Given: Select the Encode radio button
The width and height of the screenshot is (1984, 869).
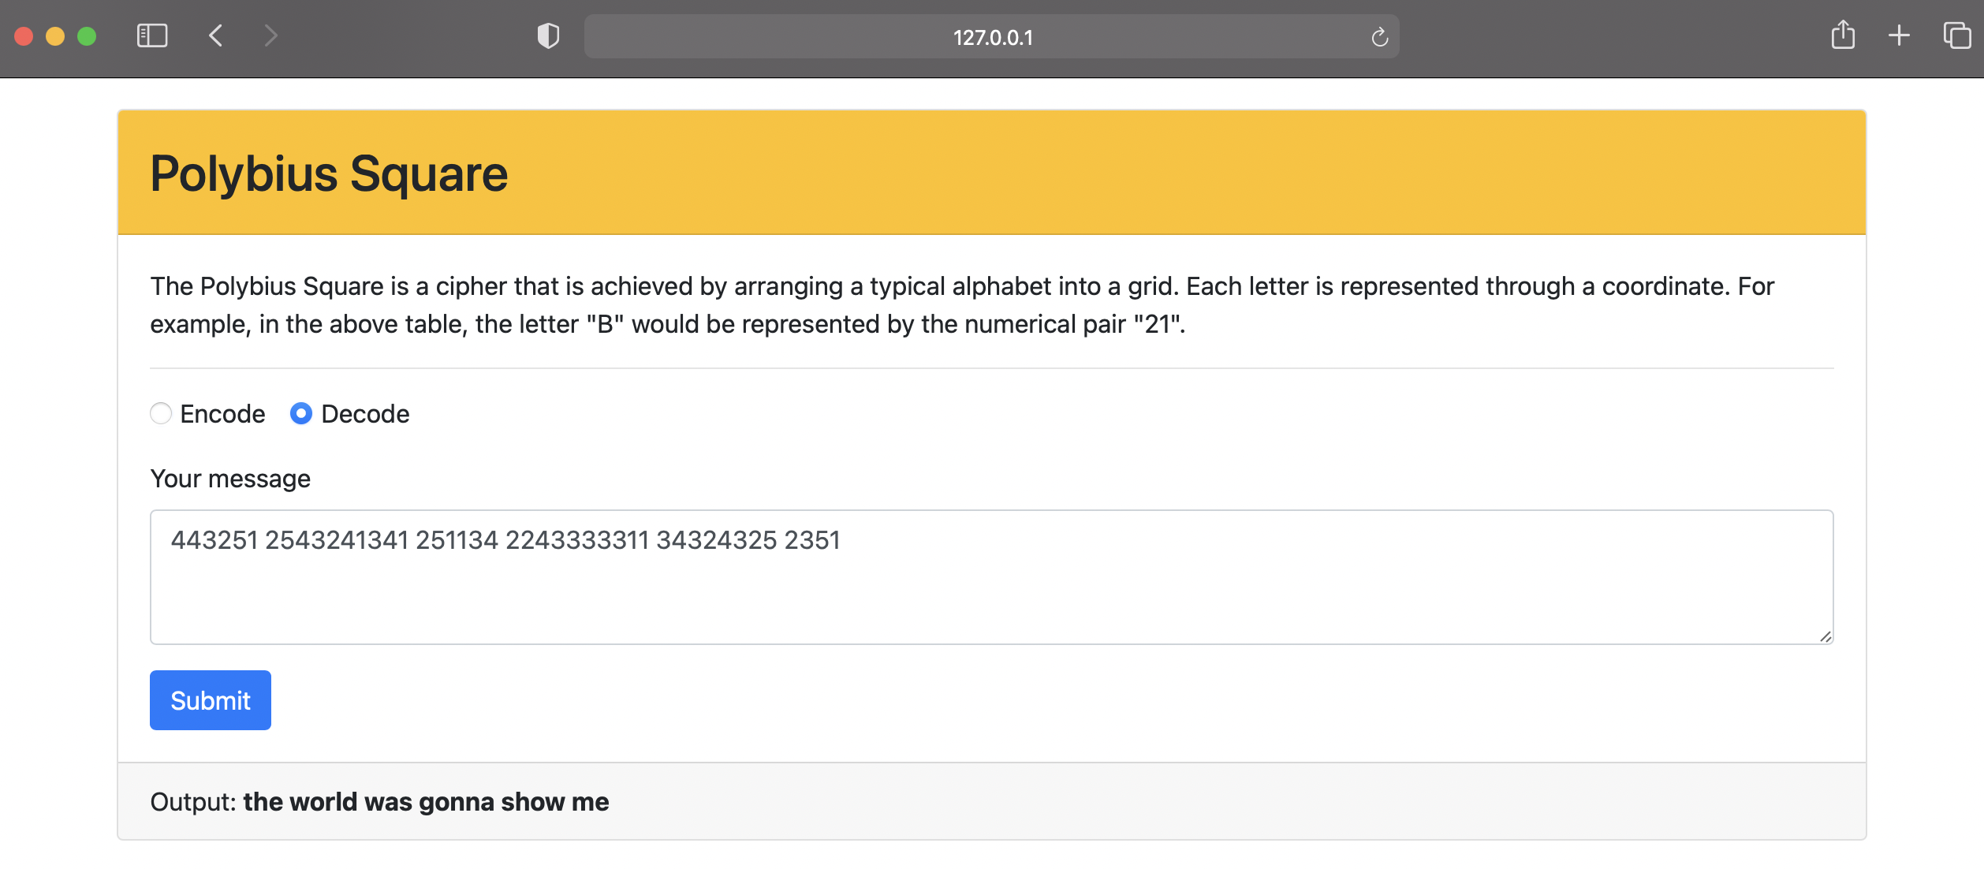Looking at the screenshot, I should pos(161,413).
